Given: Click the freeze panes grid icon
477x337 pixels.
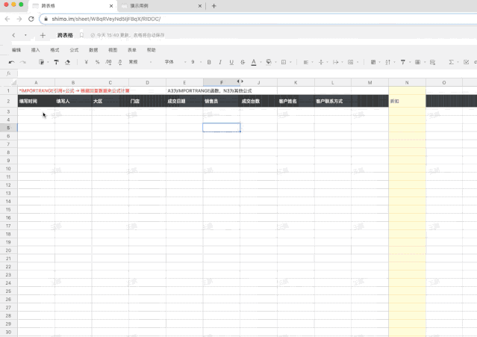Looking at the screenshot, I should coord(418,62).
